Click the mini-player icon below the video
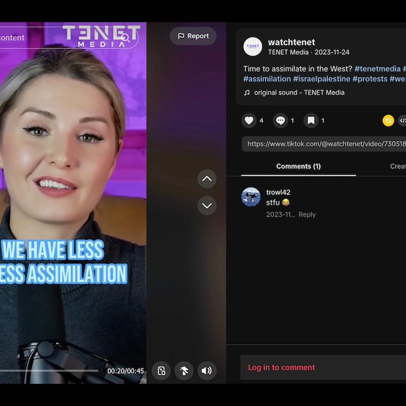The height and width of the screenshot is (406, 406). [x=161, y=370]
